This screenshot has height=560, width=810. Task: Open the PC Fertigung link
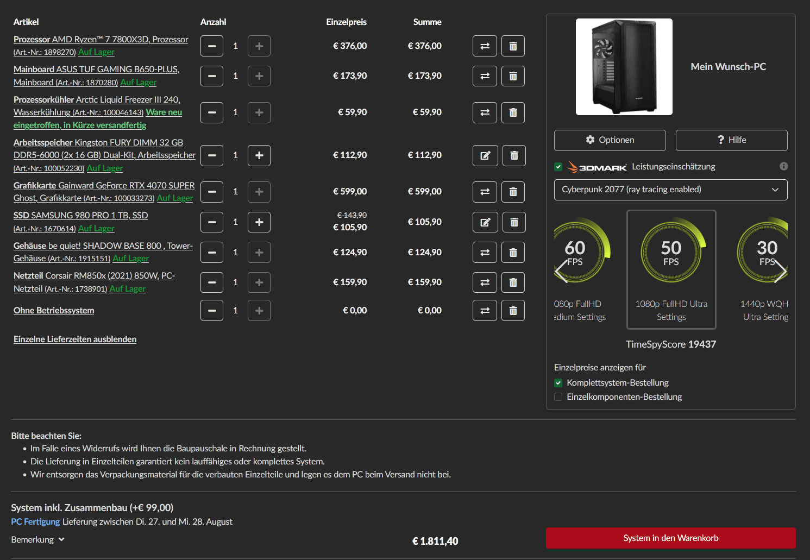pos(35,522)
